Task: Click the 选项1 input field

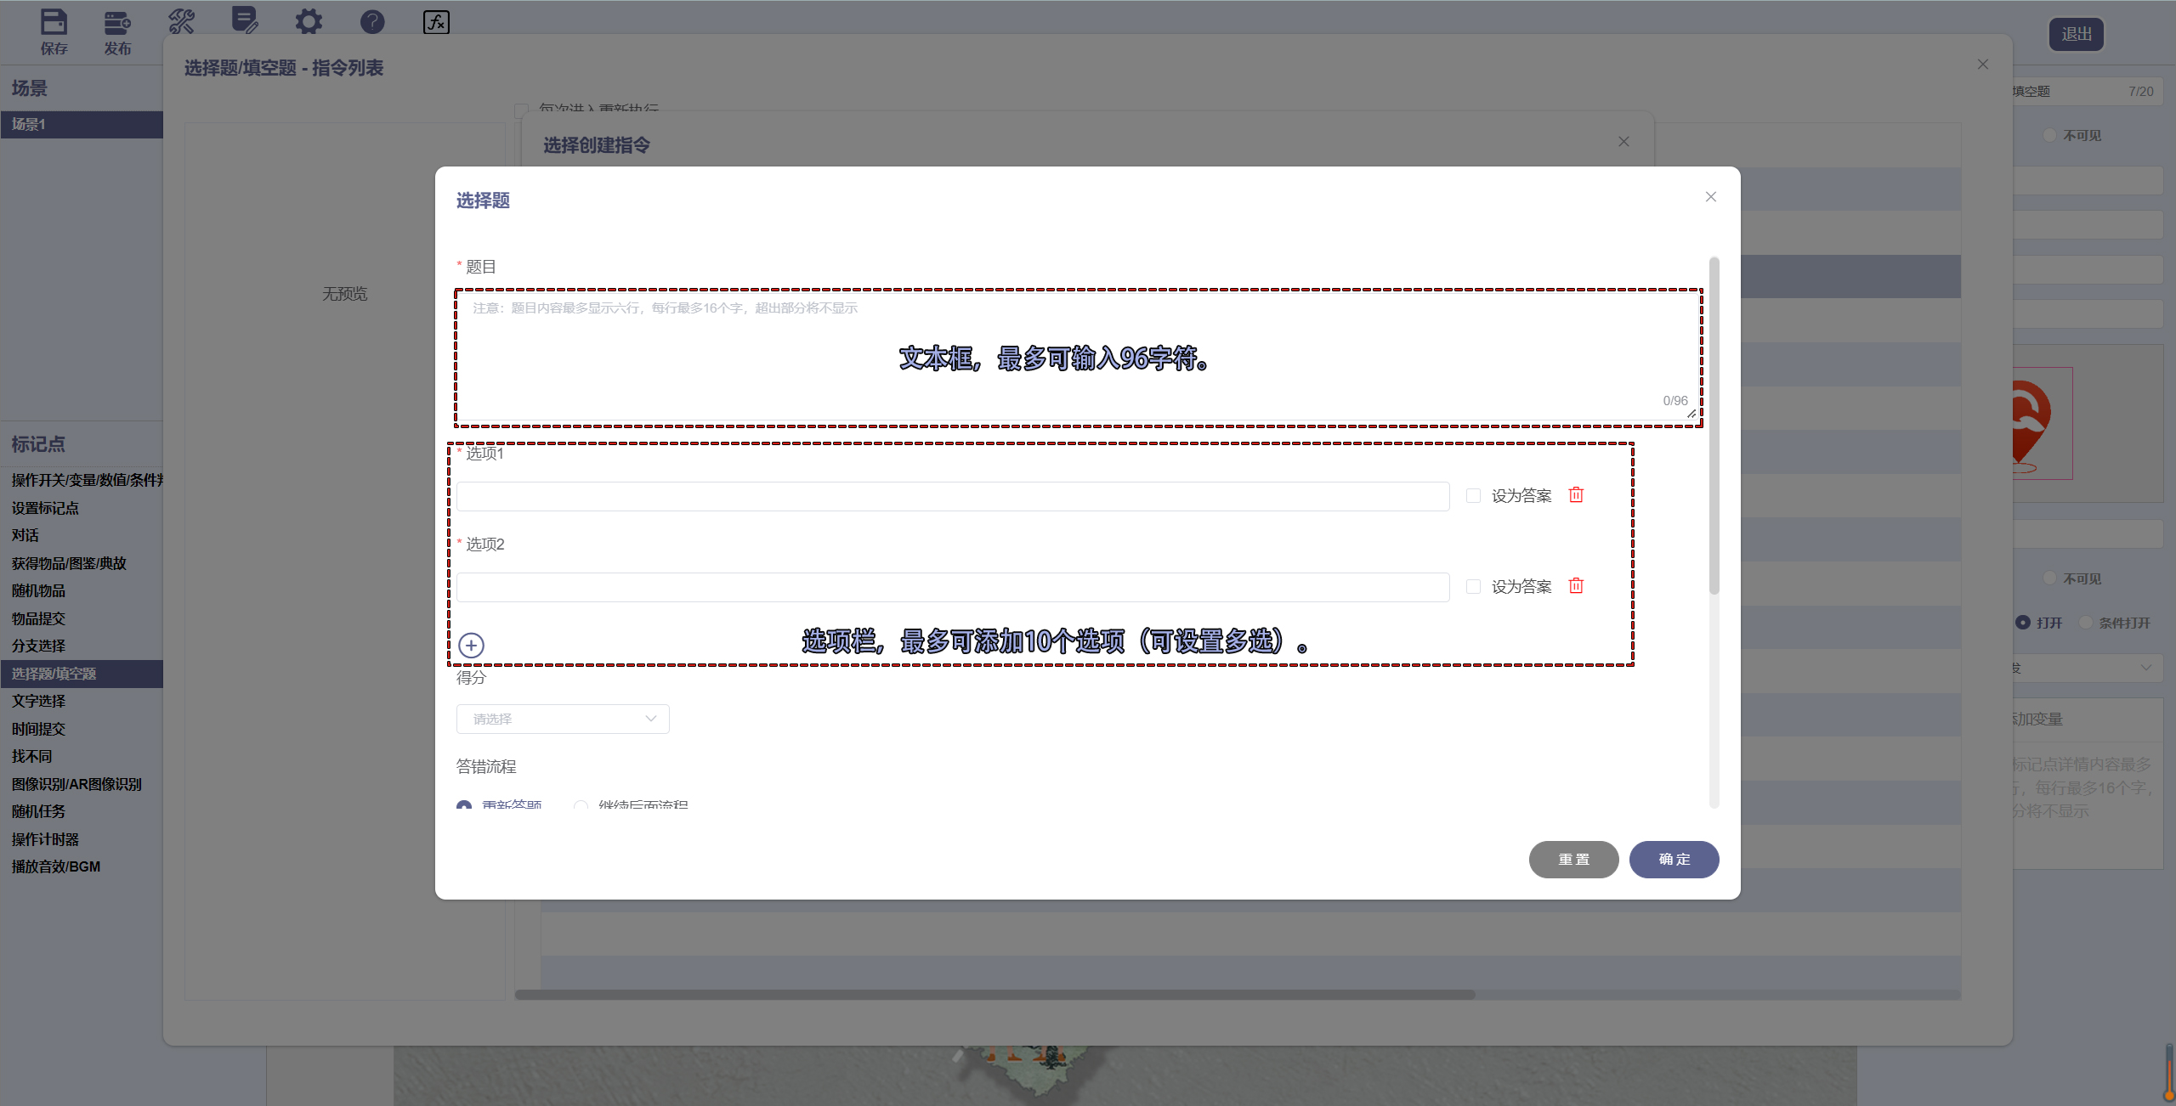Action: click(x=952, y=496)
